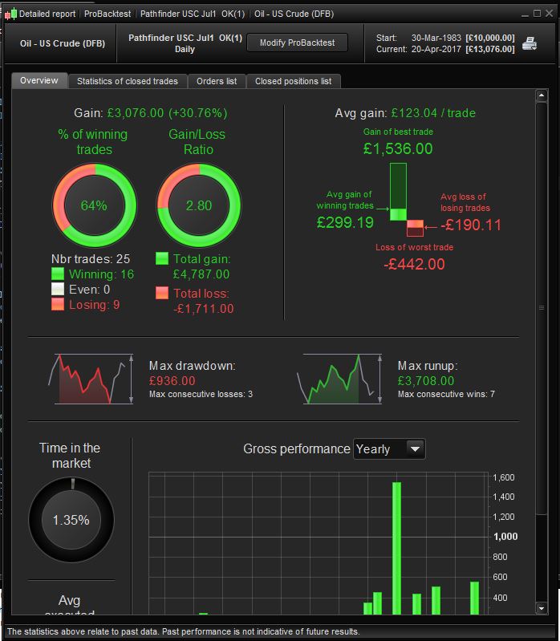Click Max consecutive losses: 3 text
The height and width of the screenshot is (641, 560).
(201, 394)
